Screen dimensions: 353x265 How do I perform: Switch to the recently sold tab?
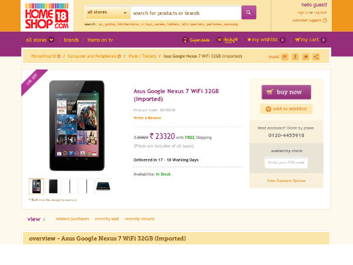pyautogui.click(x=106, y=218)
